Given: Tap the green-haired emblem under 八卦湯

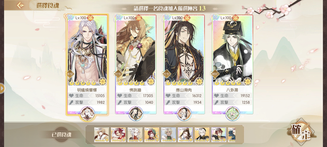Looking at the screenshot, I should [232, 114].
